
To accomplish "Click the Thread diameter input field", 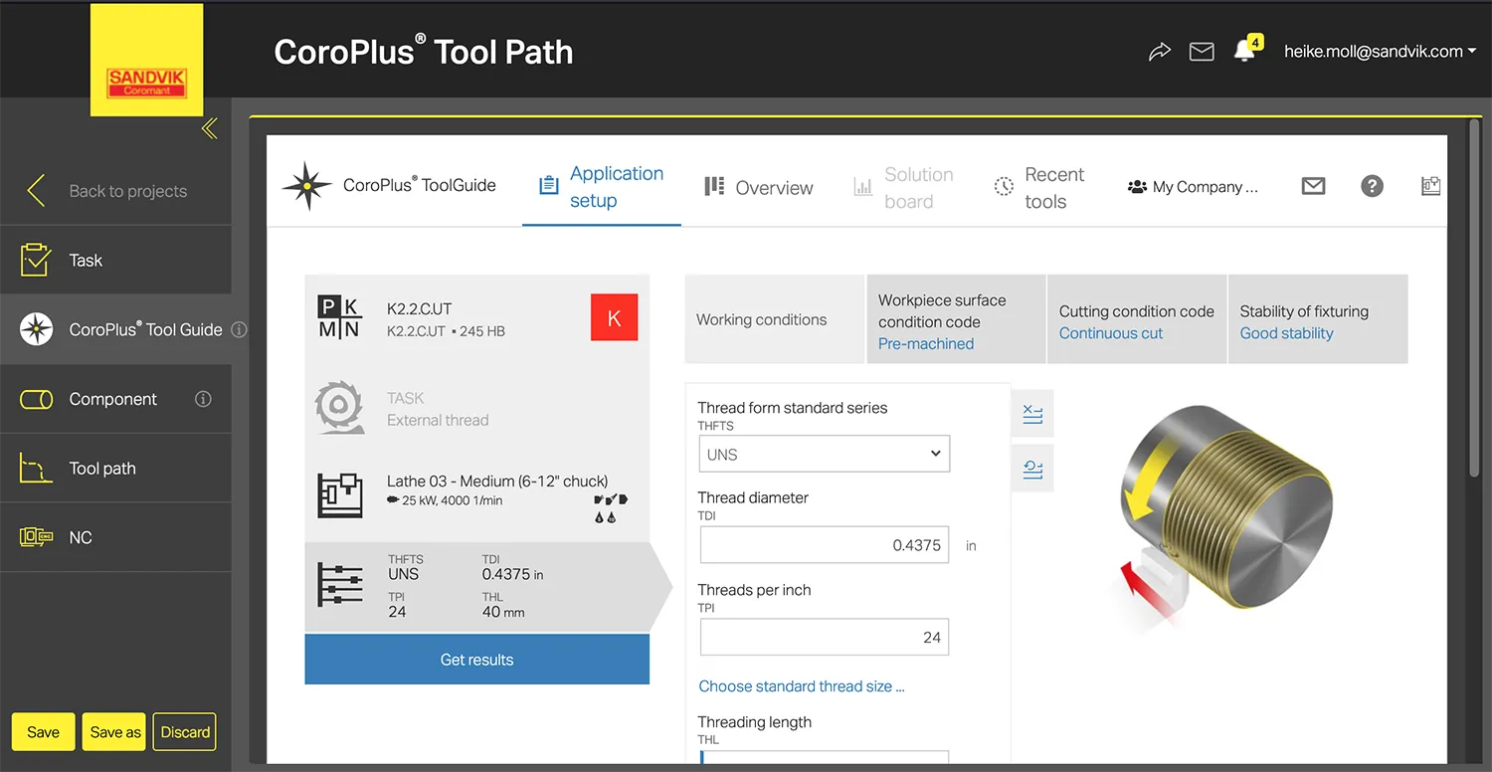I will pos(824,545).
